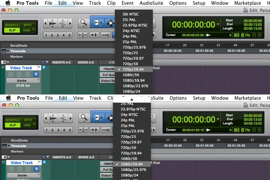Open the GRID mode dropdown arrow, upper window
This screenshot has width=270, height=180.
(x=34, y=30)
